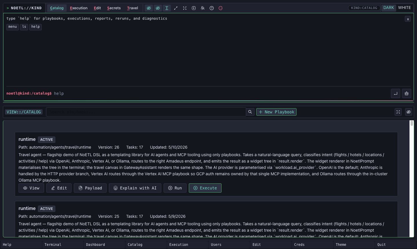Screen dimensions: 417x249
Task: Clear the terminal with the broom icon
Action: [x=407, y=93]
